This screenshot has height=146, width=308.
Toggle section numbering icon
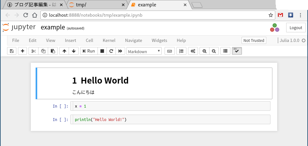click(182, 51)
